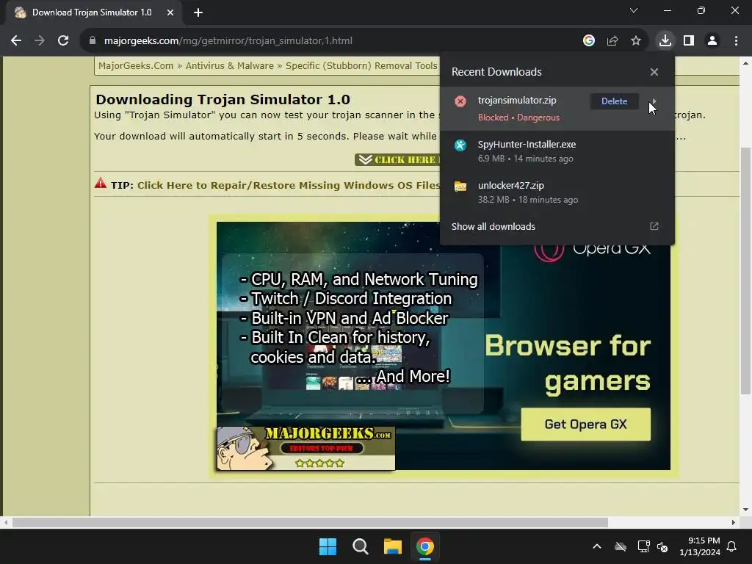This screenshot has width=752, height=564.
Task: Close the Download Trojan Simulator tab
Action: (170, 12)
